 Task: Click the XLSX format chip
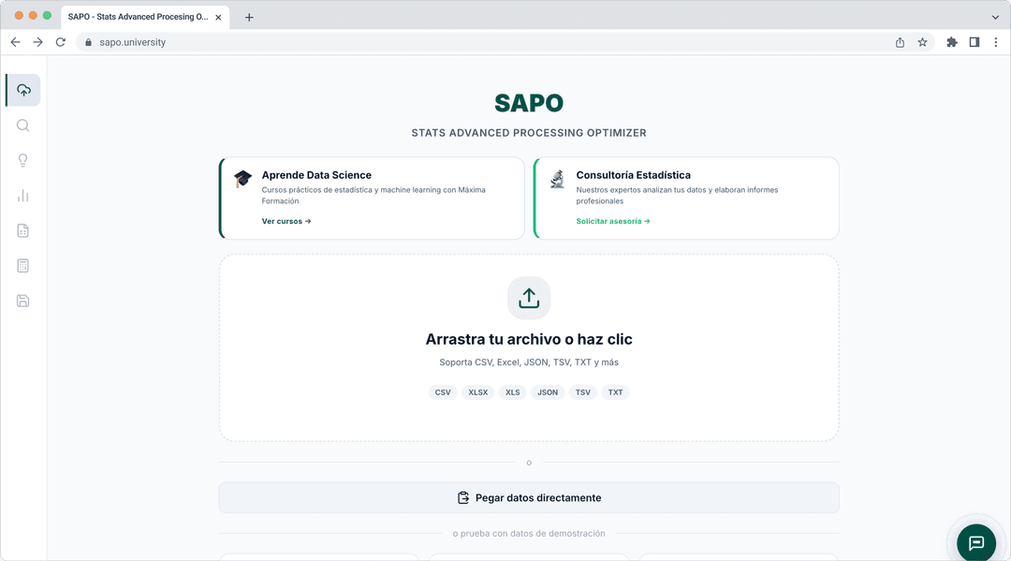coord(477,392)
